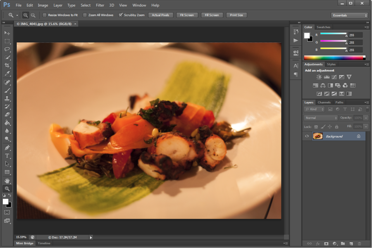The image size is (372, 248).
Task: Select the Eraser tool
Action: tap(7, 114)
